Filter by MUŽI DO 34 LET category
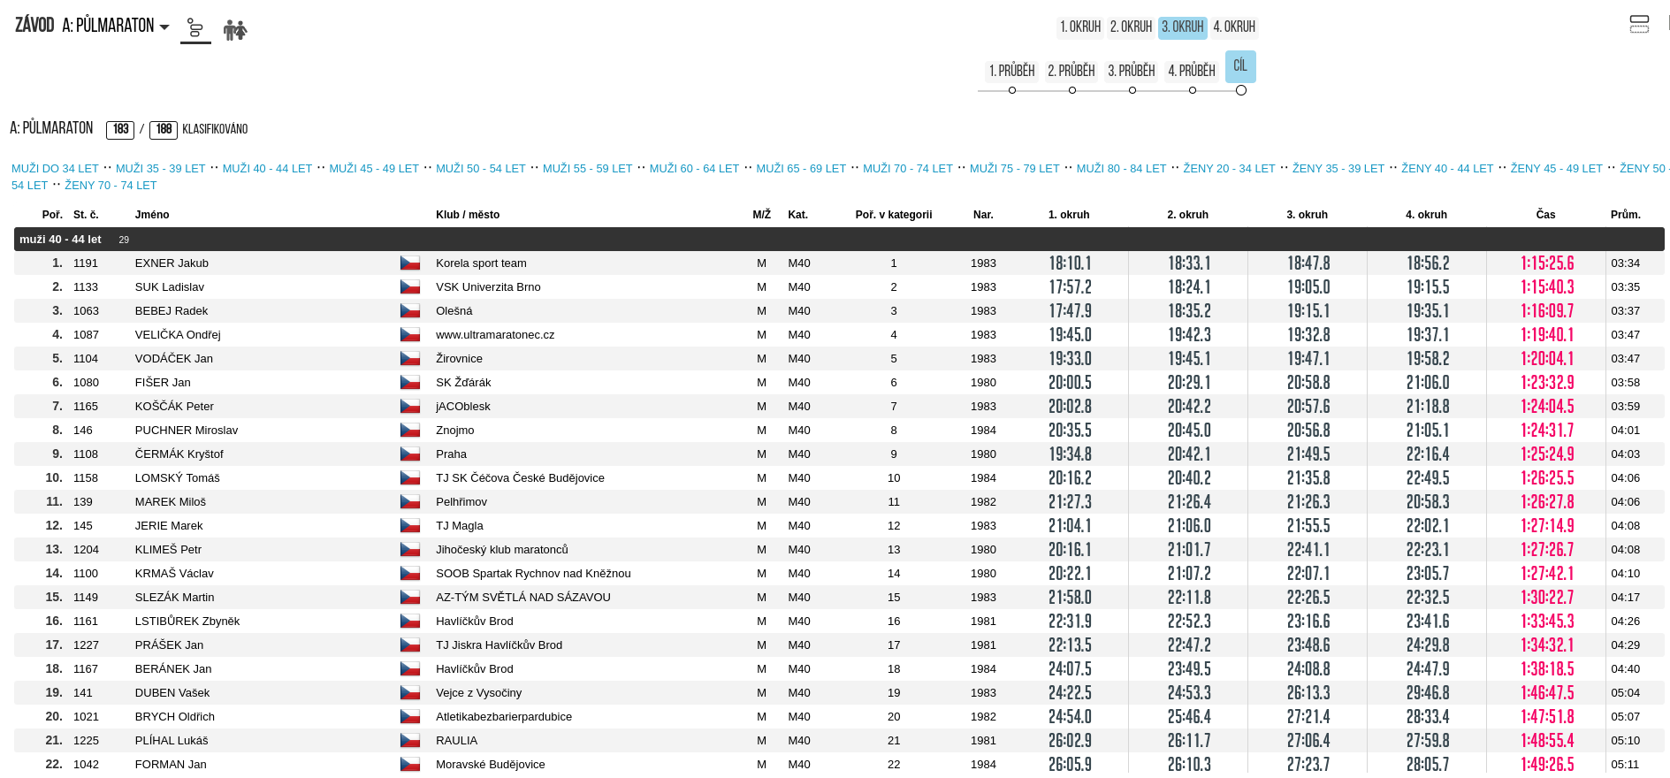1670x778 pixels. (55, 169)
